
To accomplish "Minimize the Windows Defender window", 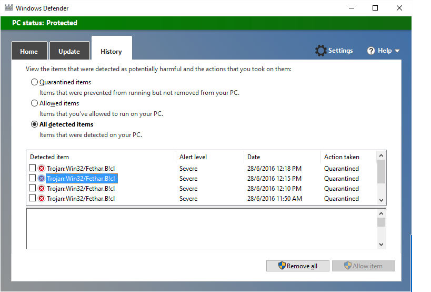I will (352, 8).
